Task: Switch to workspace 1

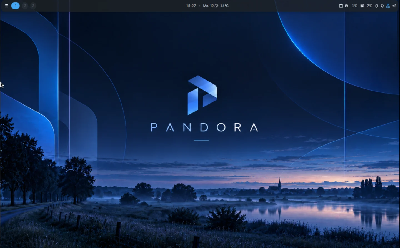Action: (16, 6)
